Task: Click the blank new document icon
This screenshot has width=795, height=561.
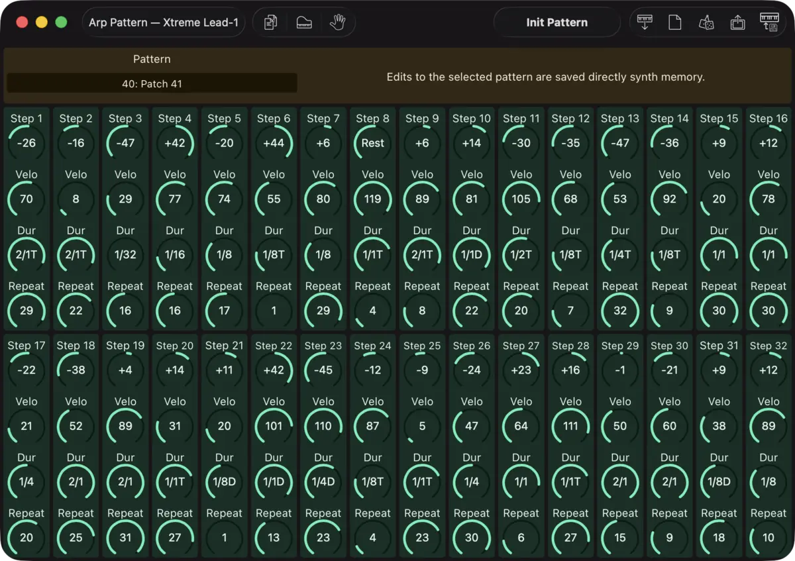Action: (674, 23)
